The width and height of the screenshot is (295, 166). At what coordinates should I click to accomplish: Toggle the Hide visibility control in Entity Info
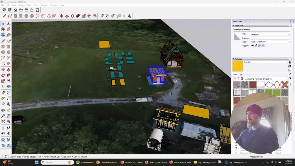(253, 45)
